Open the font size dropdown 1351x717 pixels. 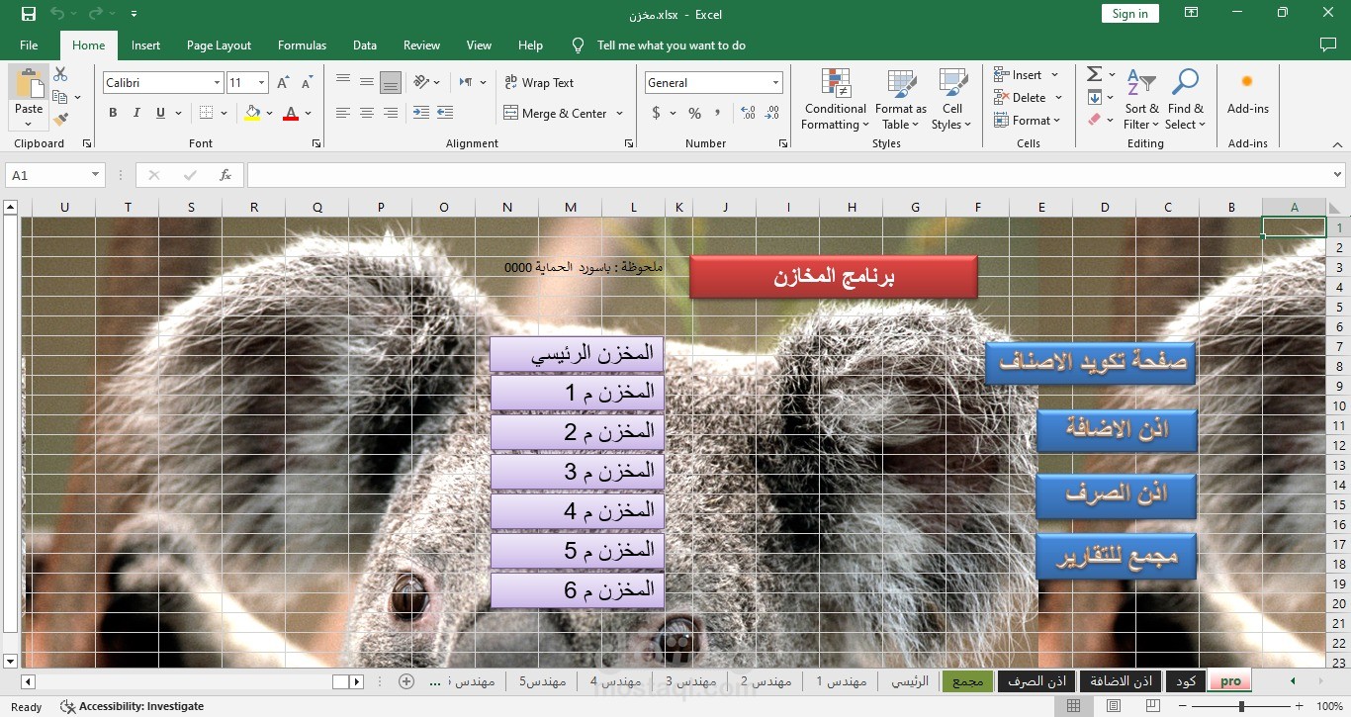coord(262,83)
